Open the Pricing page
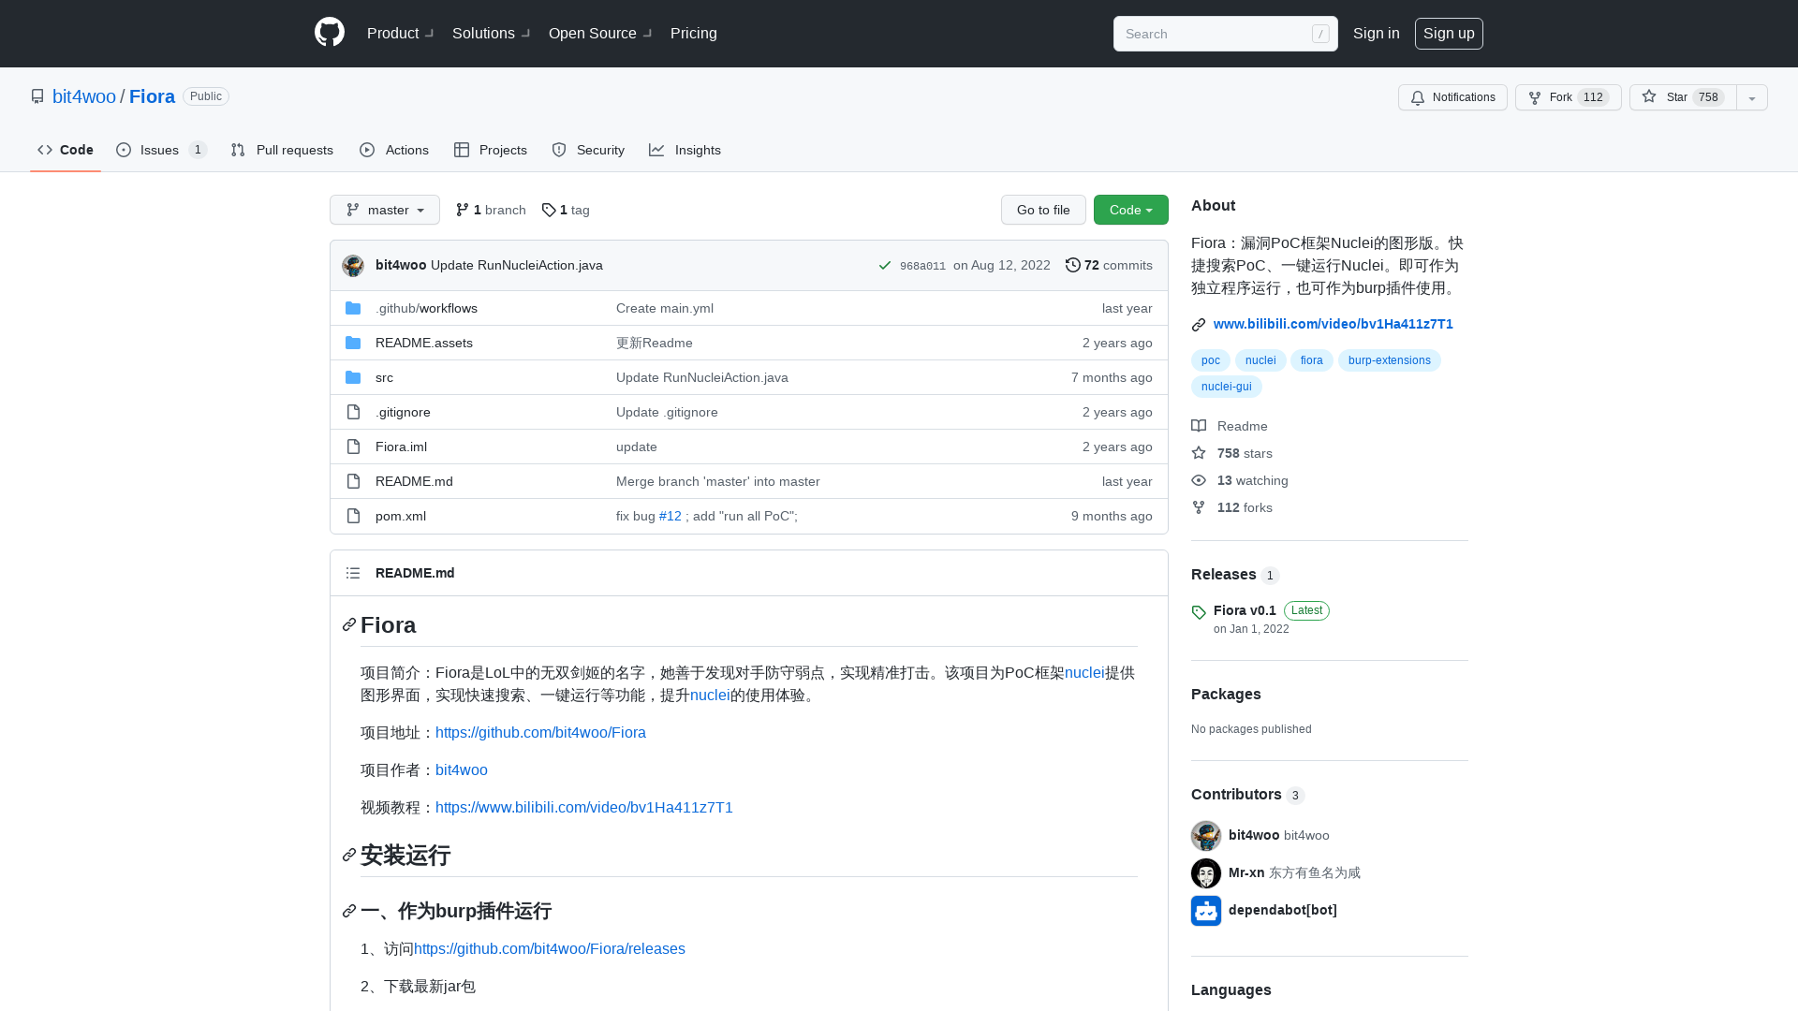Screen dimensions: 1798x1011 [x=694, y=33]
